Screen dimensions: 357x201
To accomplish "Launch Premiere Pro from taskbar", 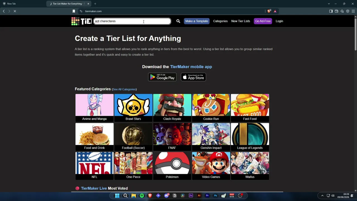I will click(207, 196).
